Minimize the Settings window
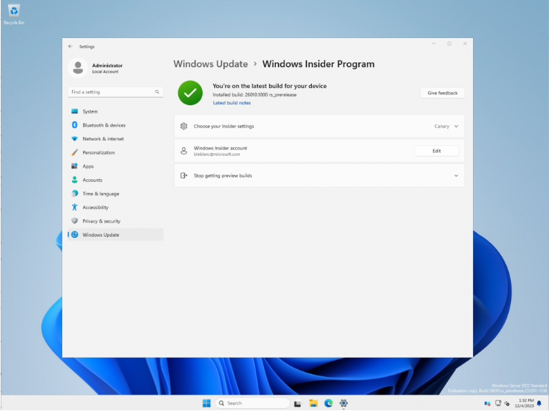Image resolution: width=549 pixels, height=411 pixels. (x=434, y=44)
